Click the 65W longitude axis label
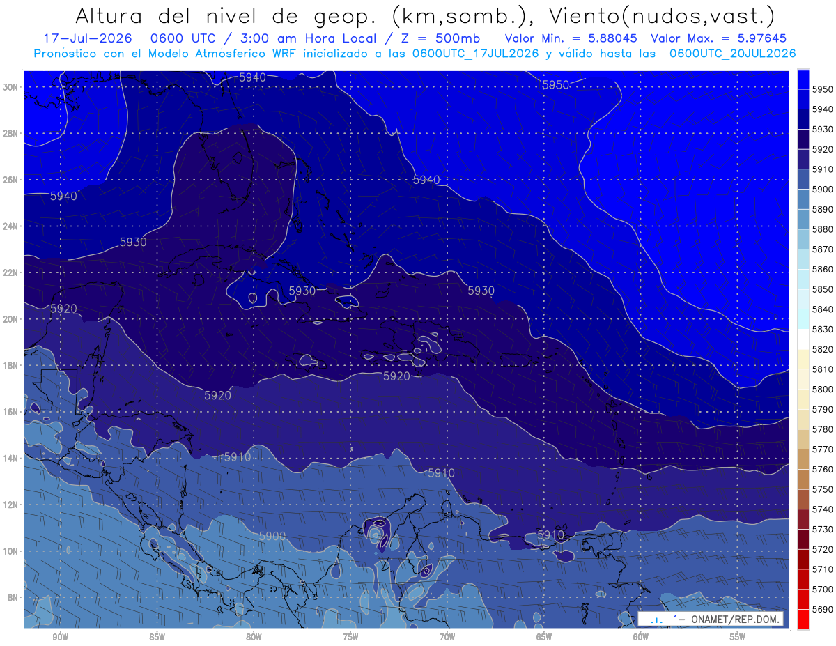This screenshot has width=836, height=646. (544, 638)
